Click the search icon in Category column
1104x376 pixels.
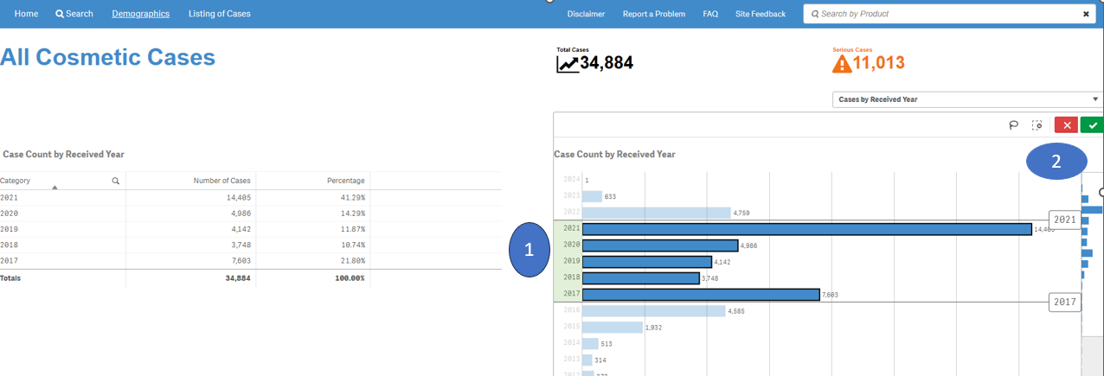coord(115,181)
